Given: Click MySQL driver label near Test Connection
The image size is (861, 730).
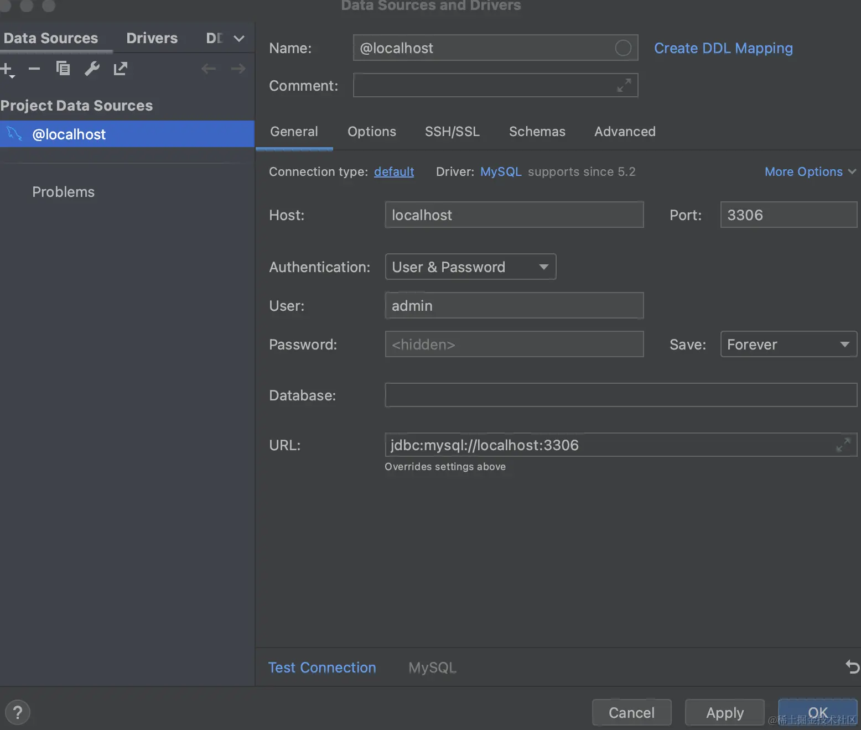Looking at the screenshot, I should pyautogui.click(x=432, y=668).
